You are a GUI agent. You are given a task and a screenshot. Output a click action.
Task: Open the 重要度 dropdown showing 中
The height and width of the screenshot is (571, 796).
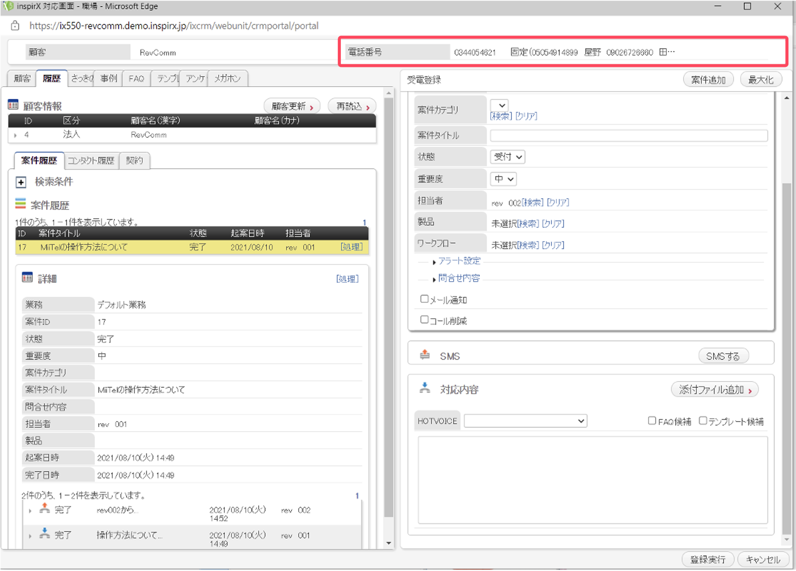503,179
